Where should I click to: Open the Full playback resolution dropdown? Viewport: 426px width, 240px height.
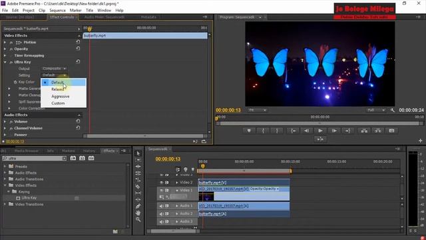pyautogui.click(x=375, y=110)
